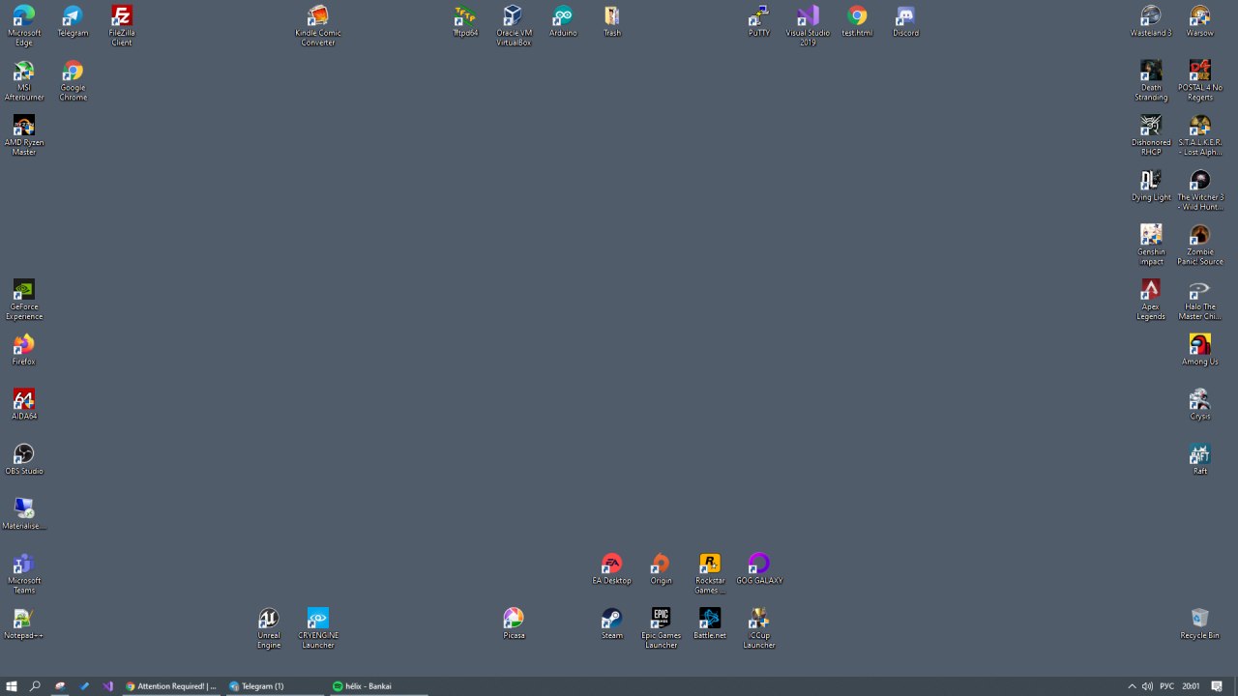Select the EA Desktop icon
The width and height of the screenshot is (1238, 696).
click(x=612, y=569)
